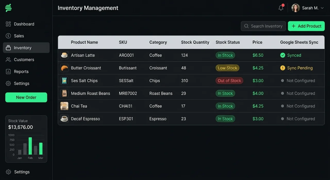Click the Sales dollar icon

point(8,36)
